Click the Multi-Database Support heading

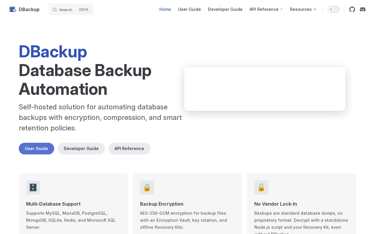[53, 204]
